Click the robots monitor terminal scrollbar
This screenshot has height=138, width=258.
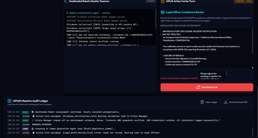[x=156, y=19]
